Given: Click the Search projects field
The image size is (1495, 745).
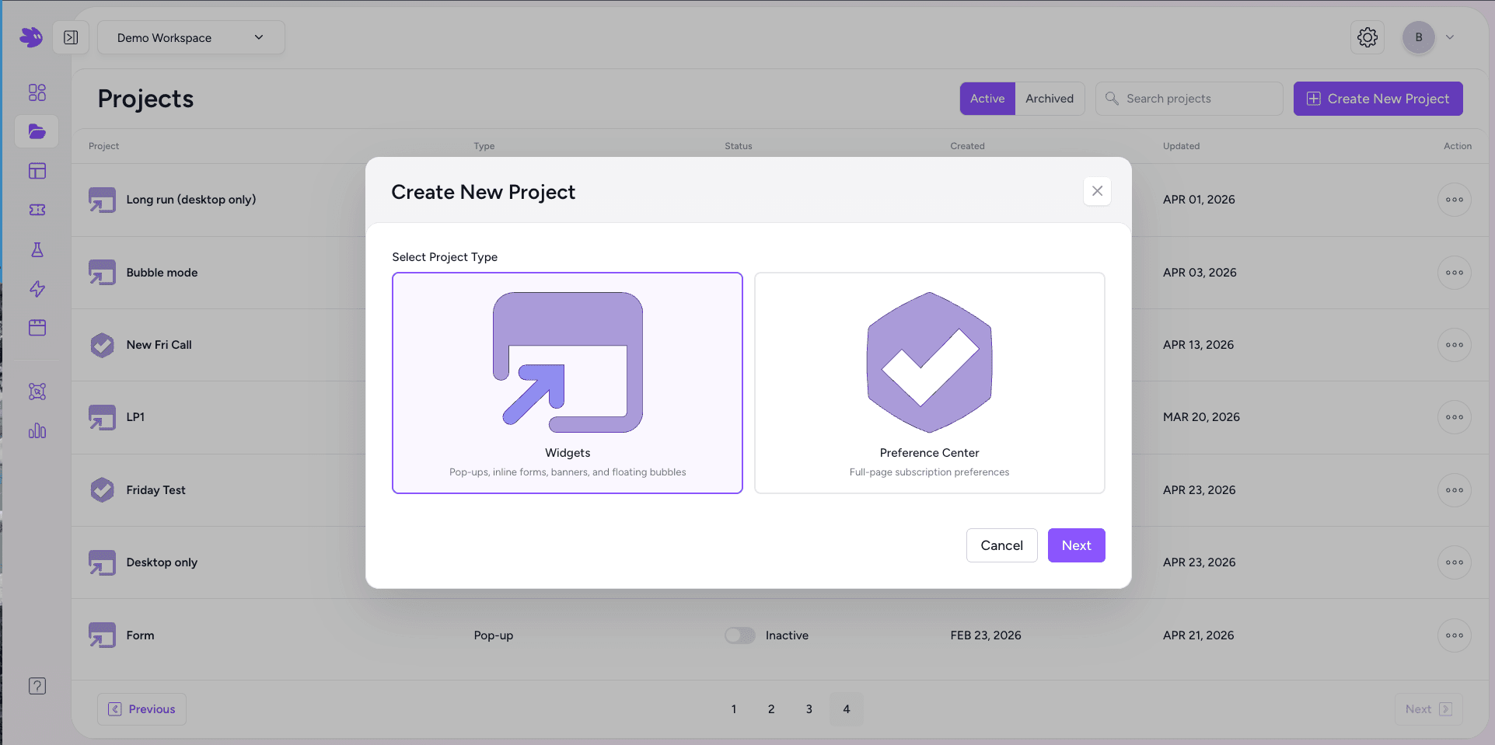Looking at the screenshot, I should 1189,99.
